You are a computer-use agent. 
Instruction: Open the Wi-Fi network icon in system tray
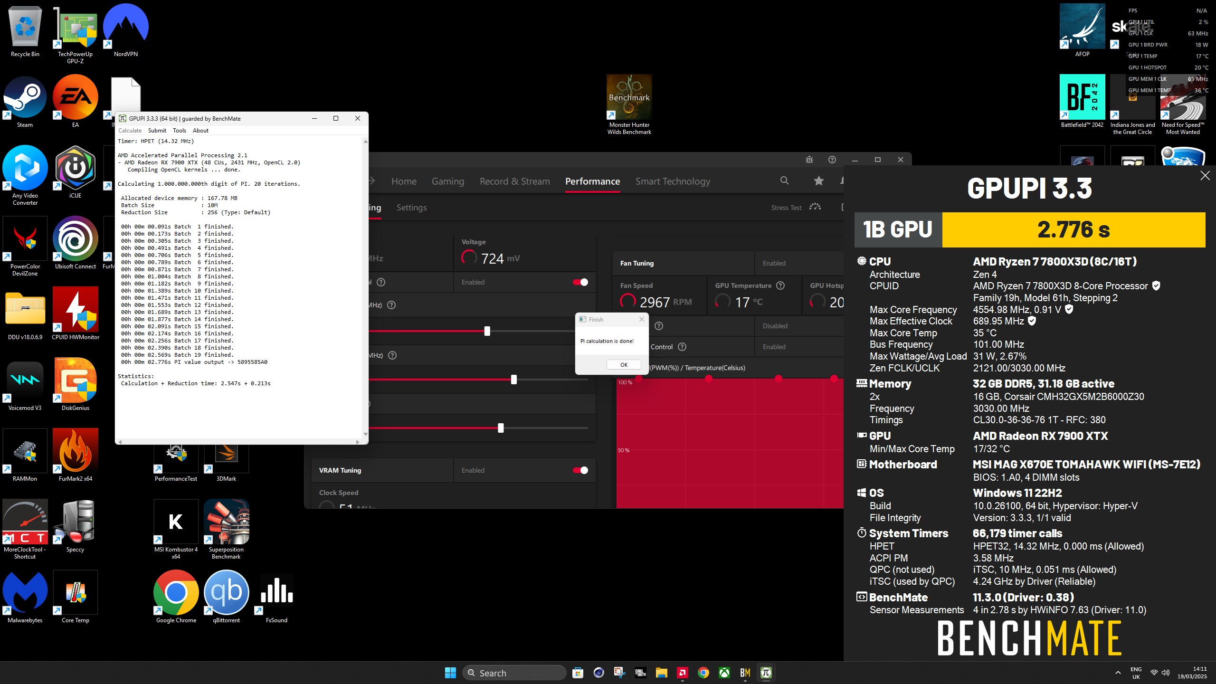tap(1154, 673)
